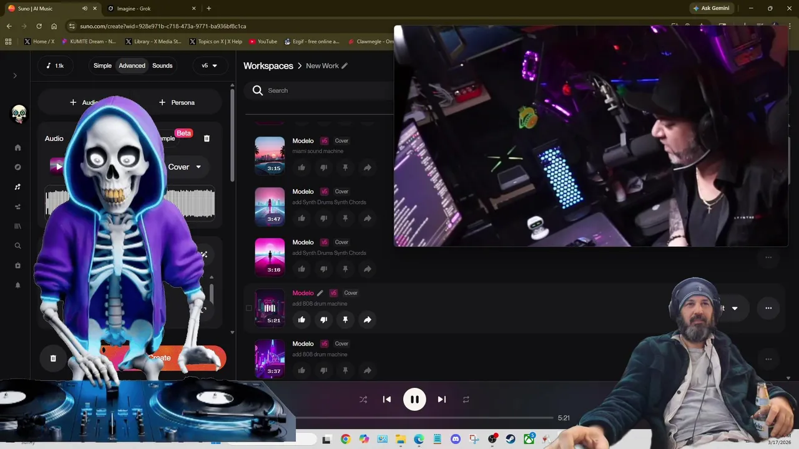Share the 3:37 Modelo song
799x449 pixels.
pyautogui.click(x=367, y=370)
